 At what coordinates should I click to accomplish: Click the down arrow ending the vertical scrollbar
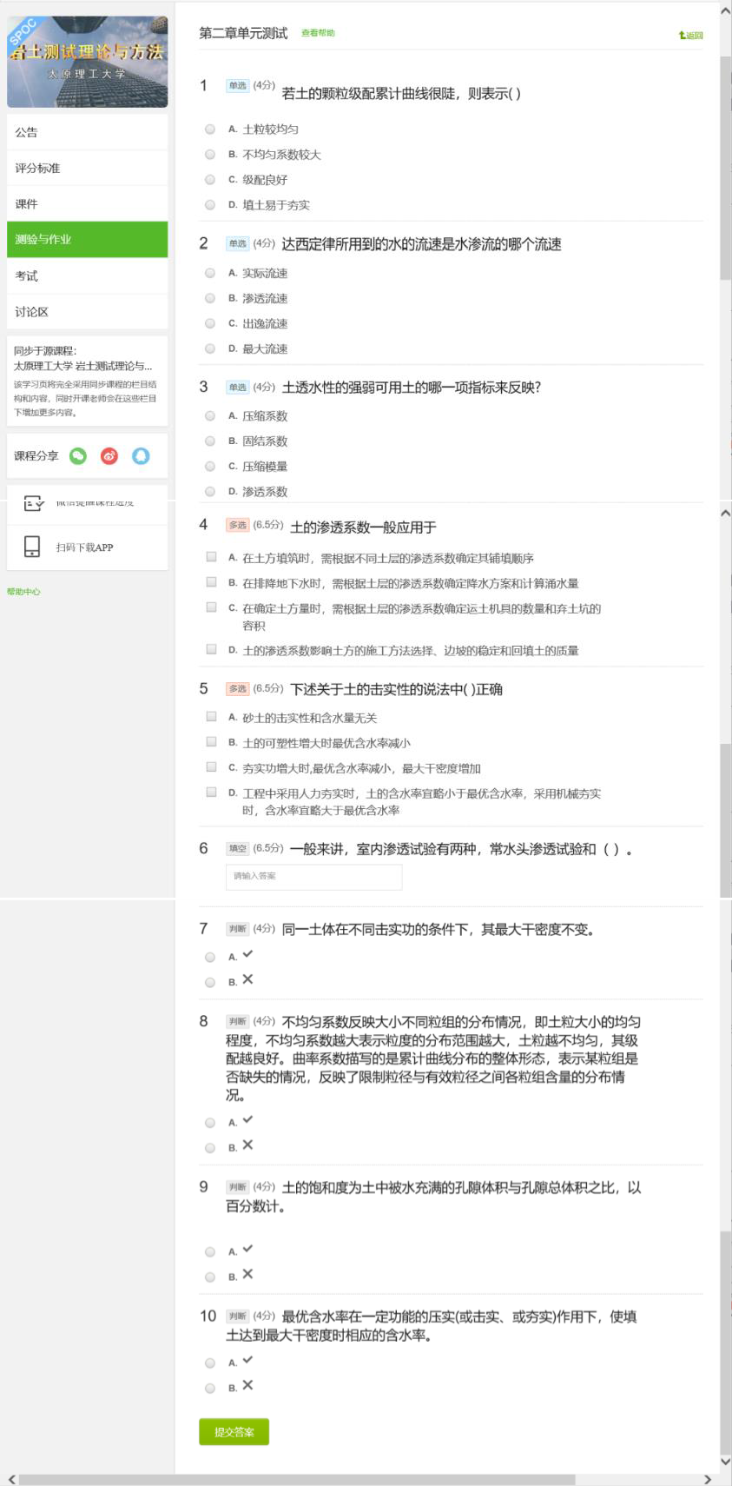[725, 1462]
